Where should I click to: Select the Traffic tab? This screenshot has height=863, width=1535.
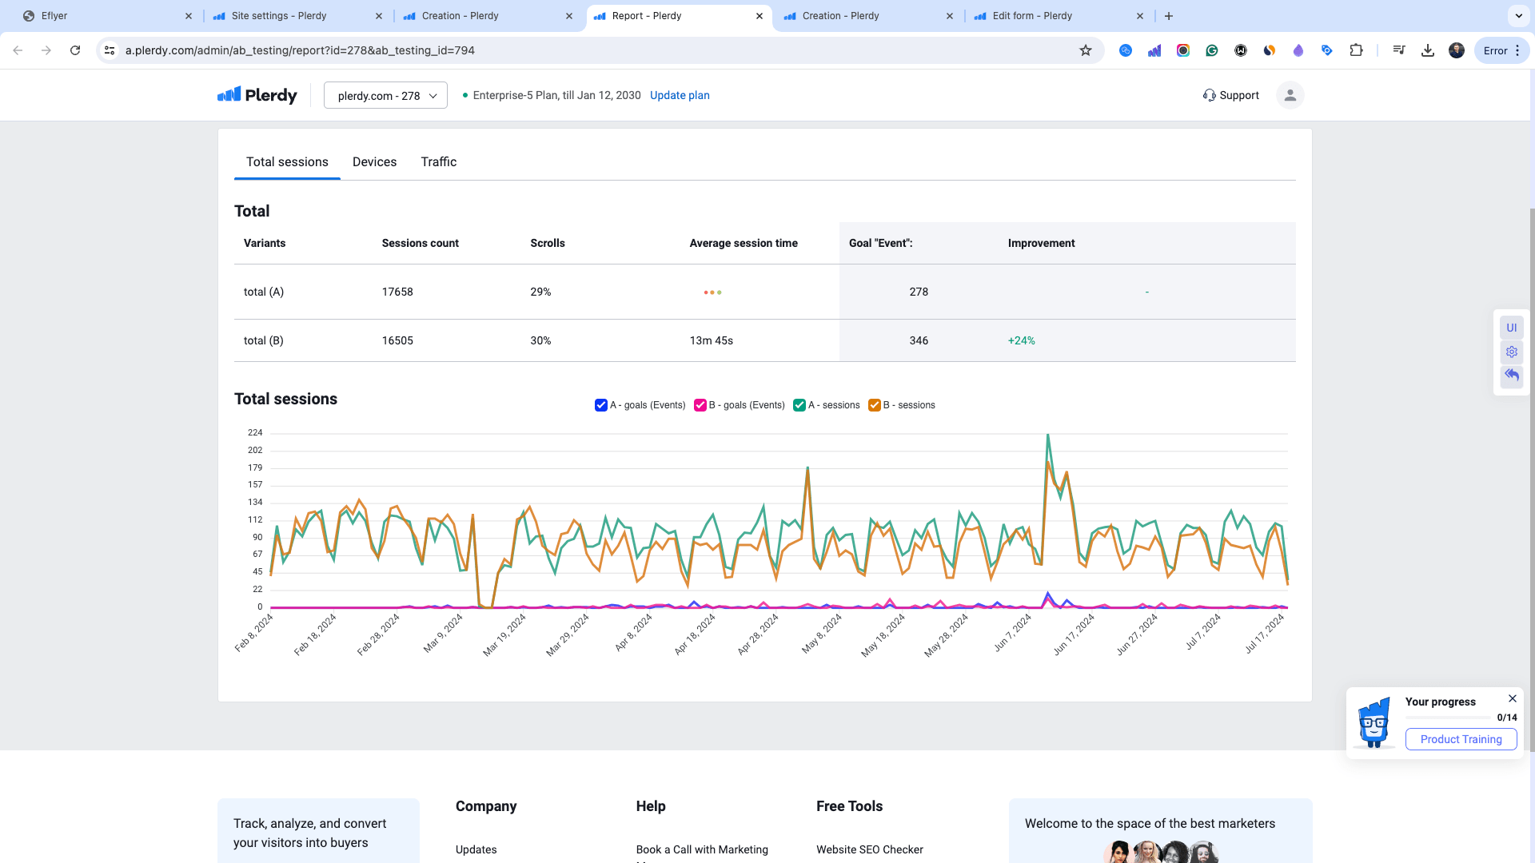click(439, 161)
